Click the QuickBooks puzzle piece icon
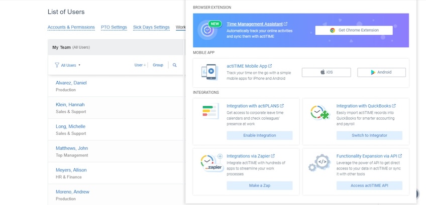This screenshot has height=205, width=426. pos(325,115)
